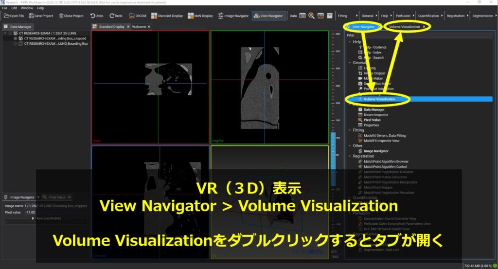
Task: Click the axial view render window
Action: (151, 88)
